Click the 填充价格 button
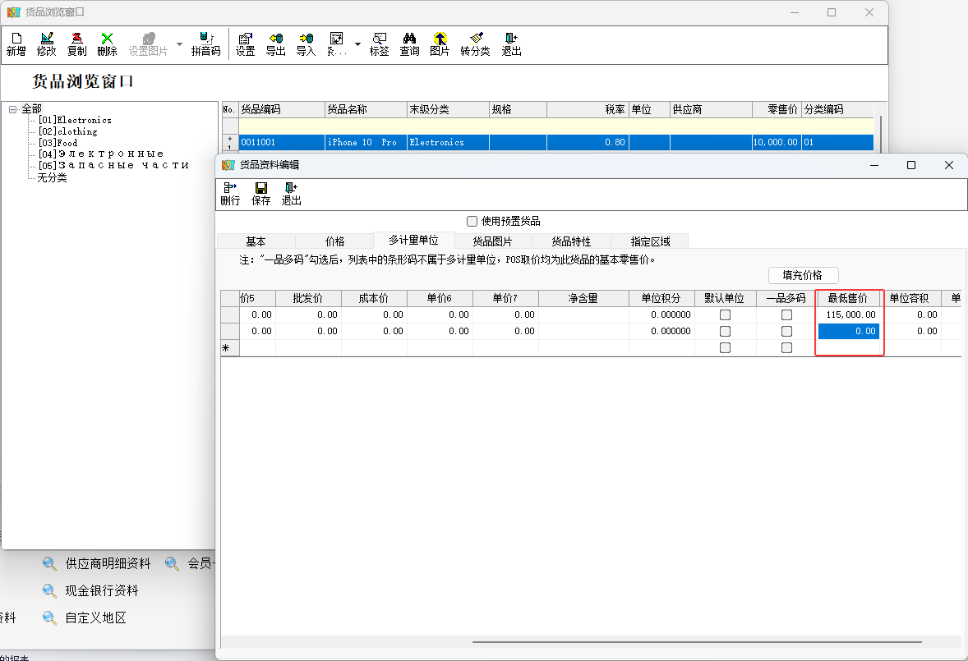The height and width of the screenshot is (661, 968). point(803,275)
